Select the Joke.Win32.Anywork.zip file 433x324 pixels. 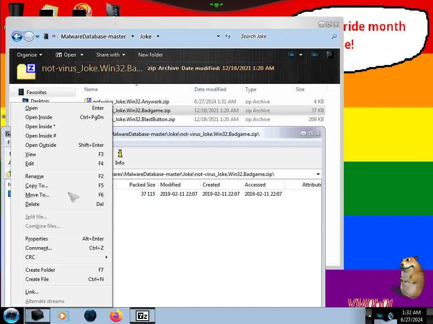tap(131, 102)
